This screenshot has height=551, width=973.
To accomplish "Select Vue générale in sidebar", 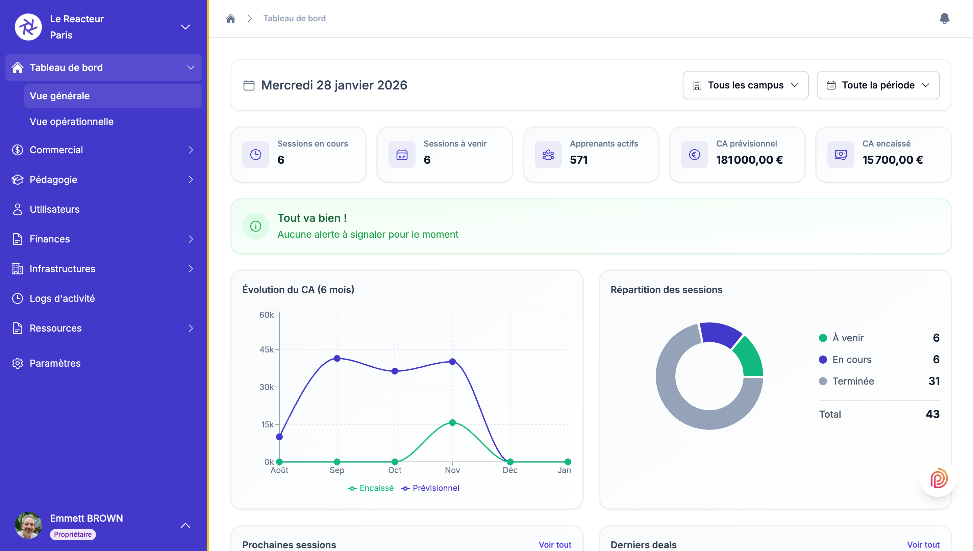I will pos(59,96).
